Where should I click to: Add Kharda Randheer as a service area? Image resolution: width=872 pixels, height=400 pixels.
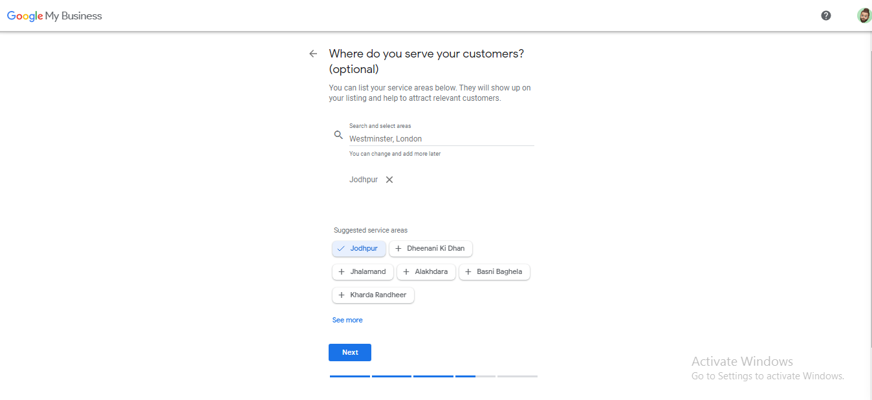[x=373, y=295]
